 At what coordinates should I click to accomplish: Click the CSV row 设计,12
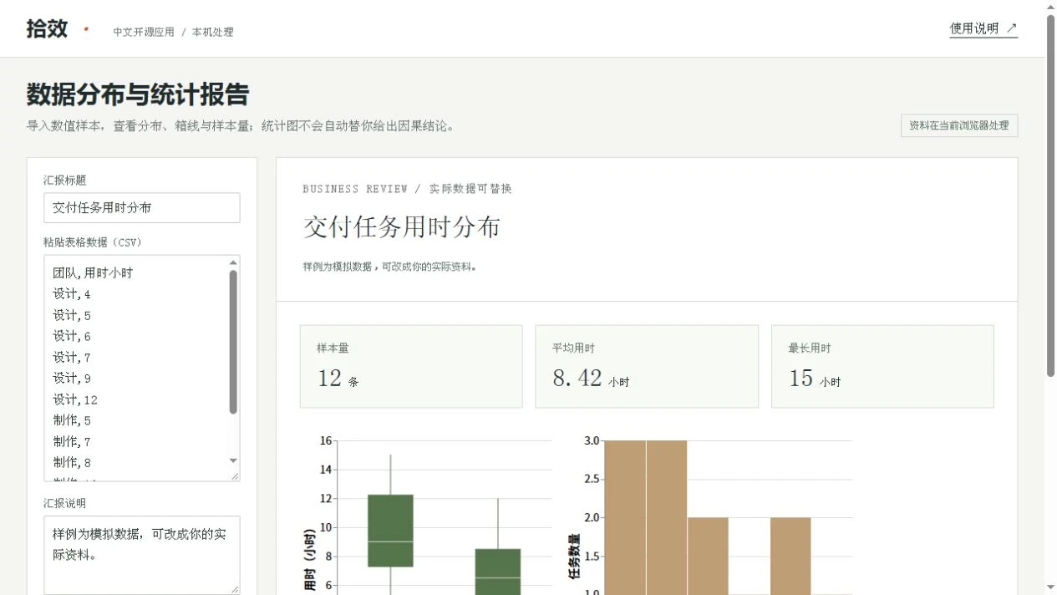pyautogui.click(x=75, y=399)
